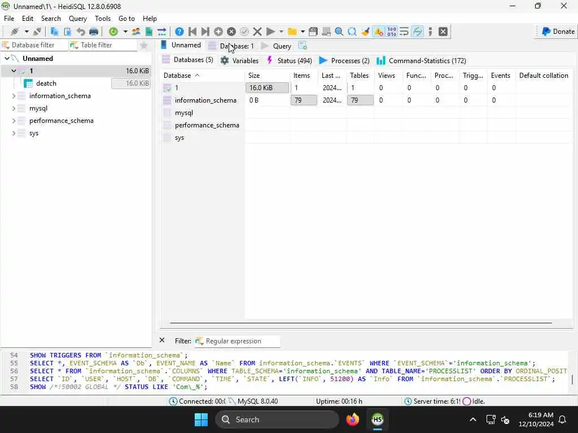Click the insert row plus icon
578x433 pixels.
[218, 32]
